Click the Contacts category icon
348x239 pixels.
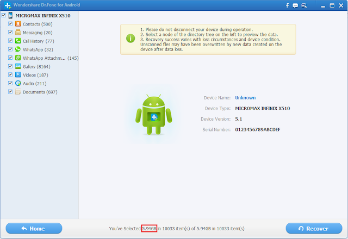click(18, 24)
